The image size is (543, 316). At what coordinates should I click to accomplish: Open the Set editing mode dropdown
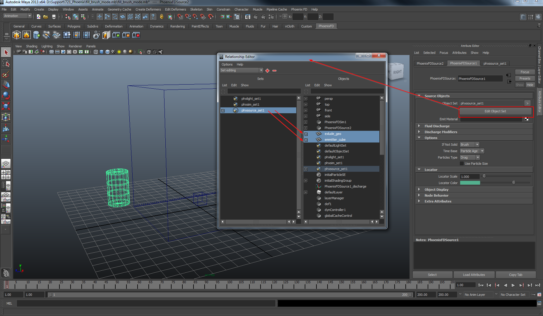[241, 70]
